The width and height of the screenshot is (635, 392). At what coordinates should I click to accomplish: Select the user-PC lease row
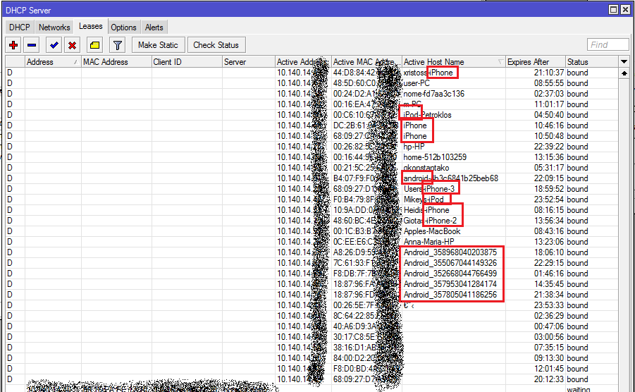click(421, 83)
